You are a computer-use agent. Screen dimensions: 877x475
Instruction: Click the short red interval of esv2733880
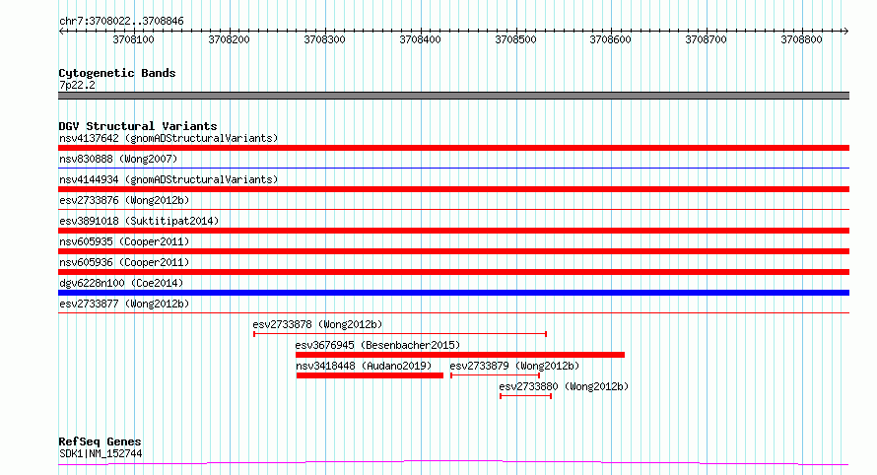(x=526, y=396)
